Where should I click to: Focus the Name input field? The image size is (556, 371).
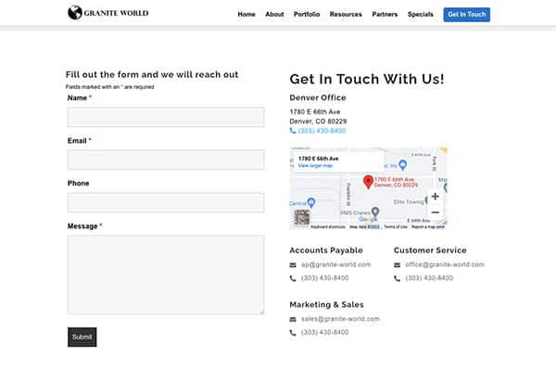click(x=166, y=117)
